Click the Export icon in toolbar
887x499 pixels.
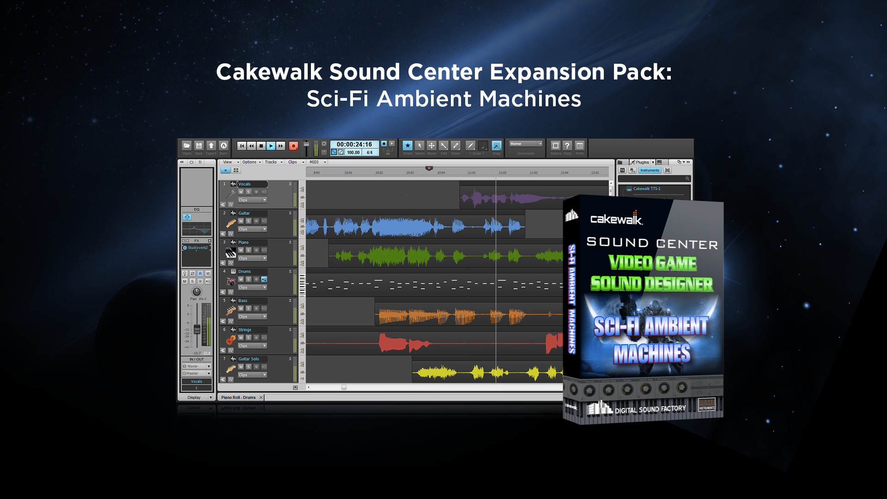pos(211,146)
